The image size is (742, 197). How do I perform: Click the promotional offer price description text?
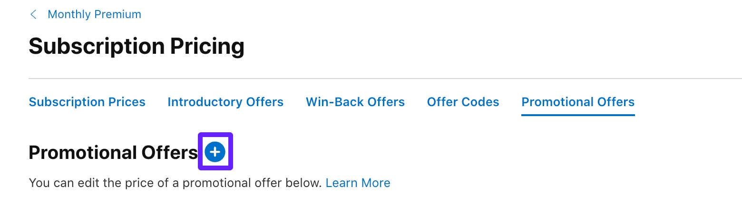click(x=175, y=183)
